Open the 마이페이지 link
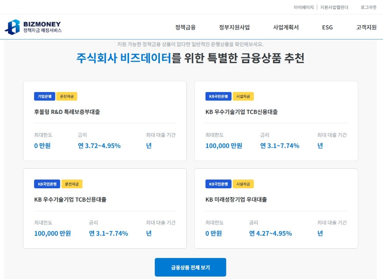383x279 pixels. (x=303, y=7)
